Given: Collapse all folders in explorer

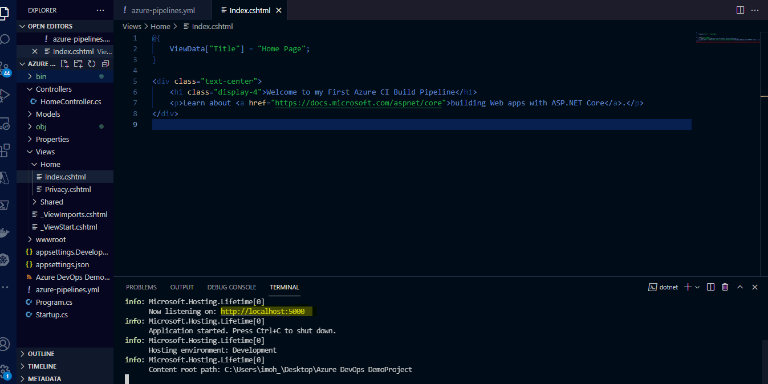Looking at the screenshot, I should point(105,64).
